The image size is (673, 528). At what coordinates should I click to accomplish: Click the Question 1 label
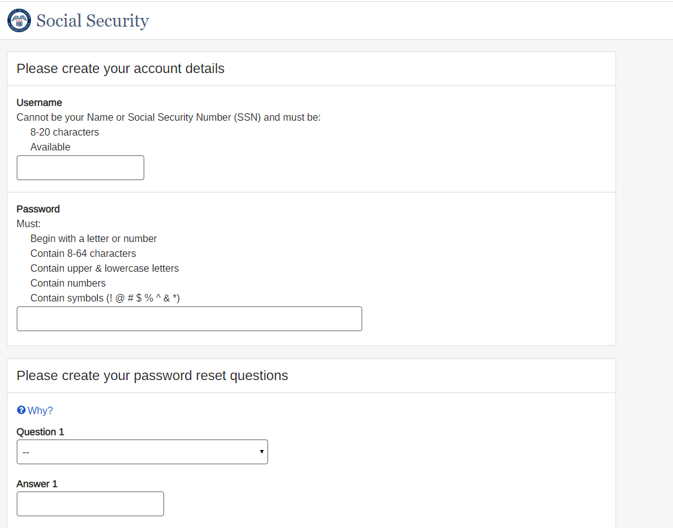pyautogui.click(x=40, y=431)
